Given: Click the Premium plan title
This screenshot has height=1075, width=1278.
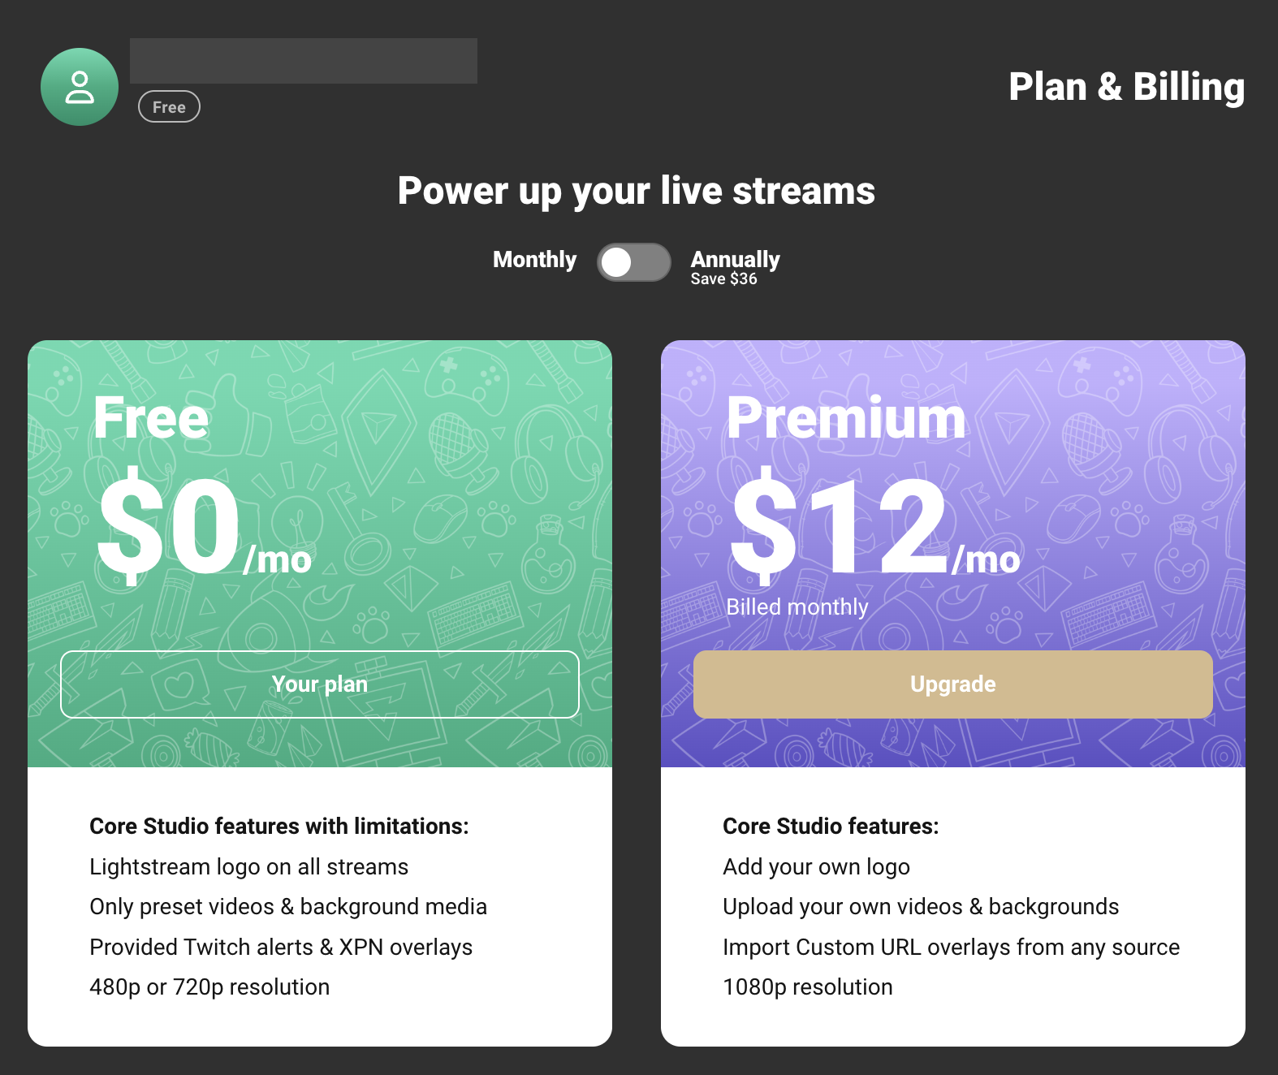Looking at the screenshot, I should [x=846, y=418].
